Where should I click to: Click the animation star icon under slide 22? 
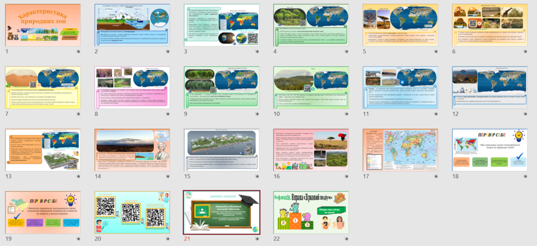(347, 239)
